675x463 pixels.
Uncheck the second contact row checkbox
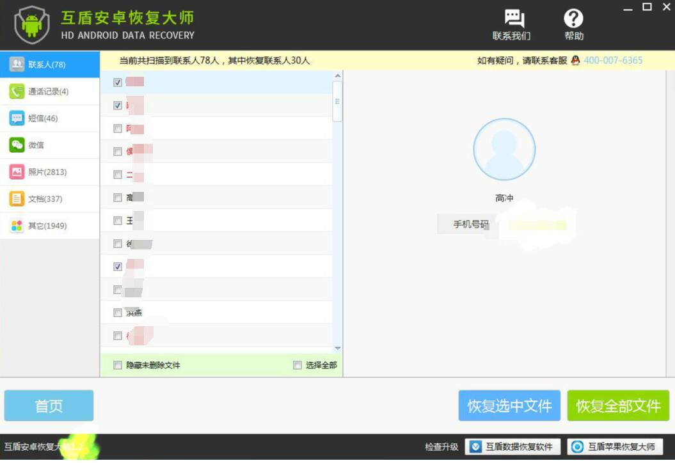pyautogui.click(x=118, y=106)
